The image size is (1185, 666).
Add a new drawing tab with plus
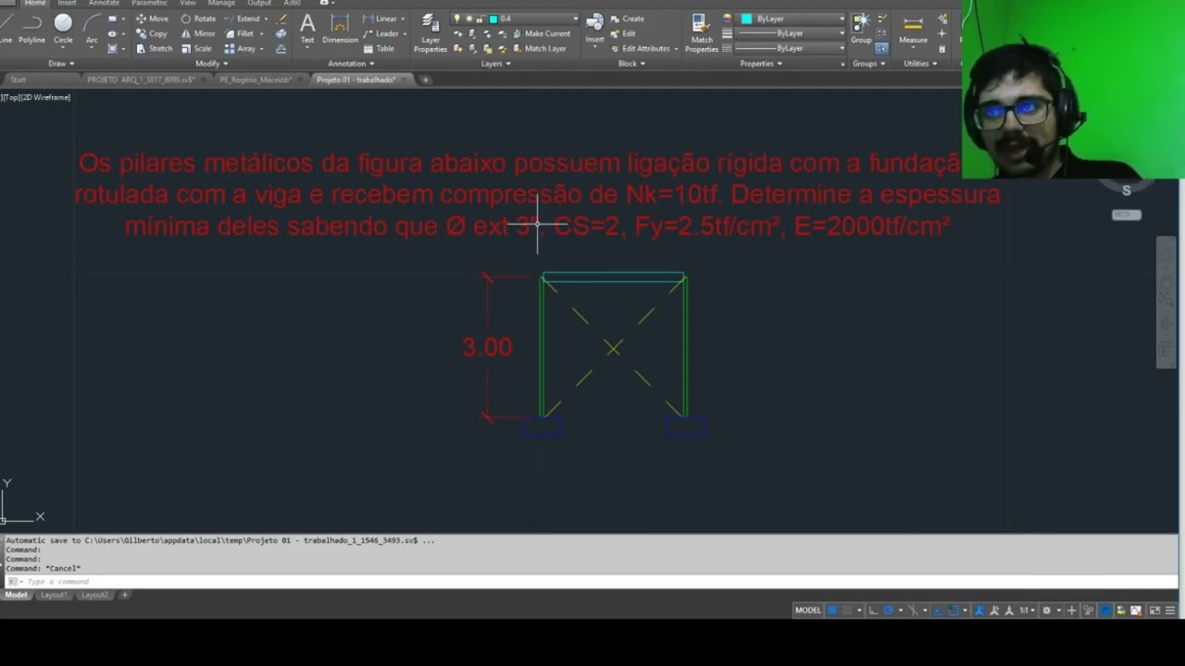click(x=426, y=80)
